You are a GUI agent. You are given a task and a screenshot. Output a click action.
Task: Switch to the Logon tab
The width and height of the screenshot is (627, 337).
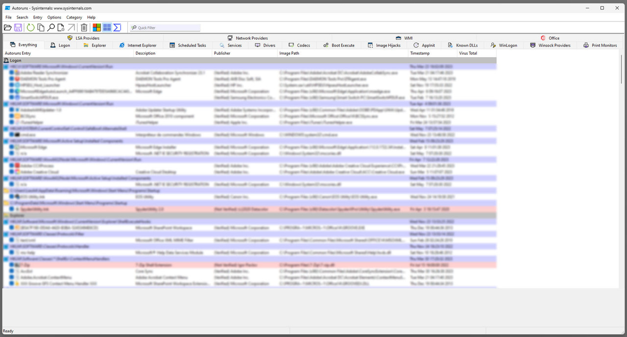(x=60, y=45)
